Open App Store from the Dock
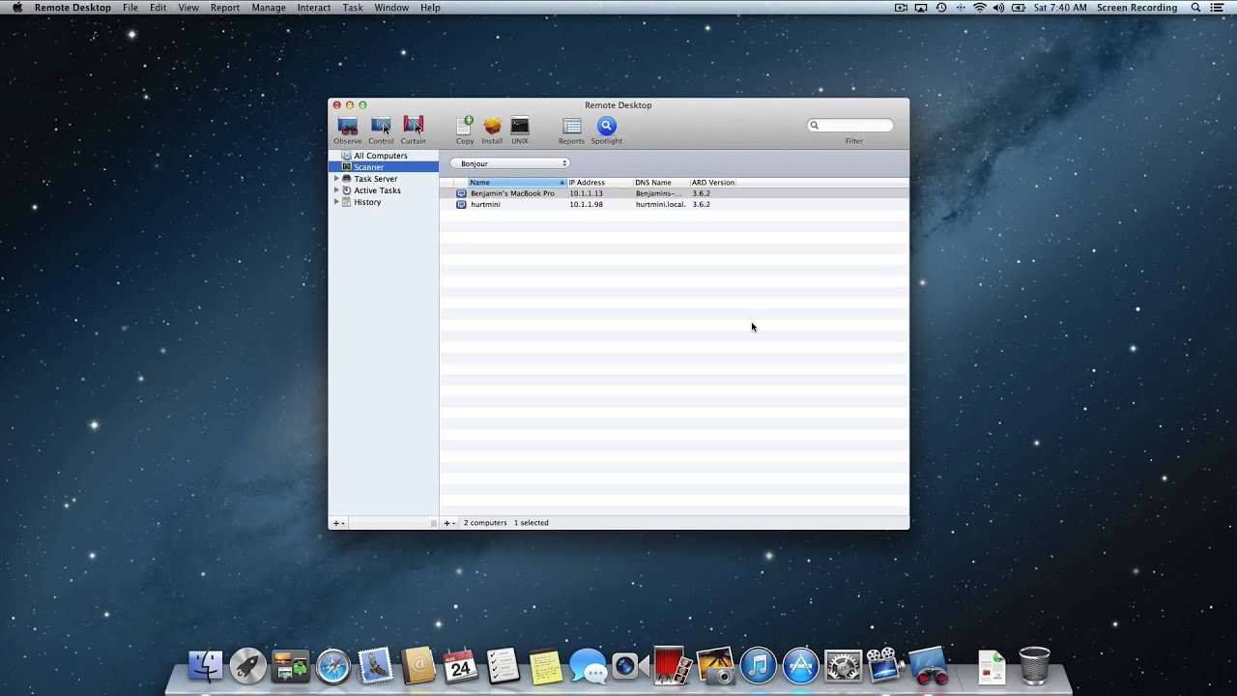This screenshot has height=696, width=1237. (800, 666)
